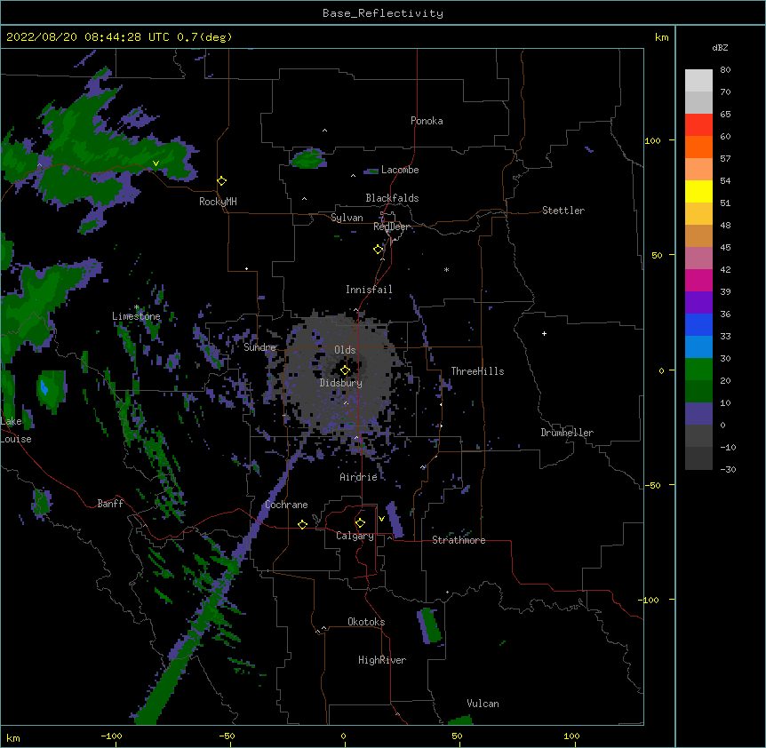766x748 pixels.
Task: Click the RockyMH label
Action: point(218,202)
